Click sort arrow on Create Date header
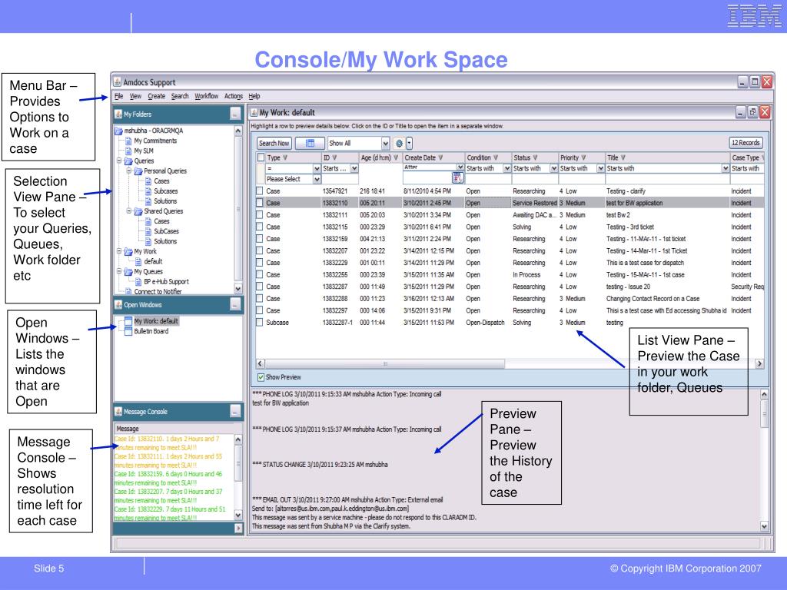787x590 pixels. (440, 157)
